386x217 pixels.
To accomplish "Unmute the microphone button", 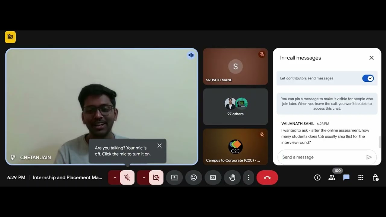I will click(x=127, y=178).
